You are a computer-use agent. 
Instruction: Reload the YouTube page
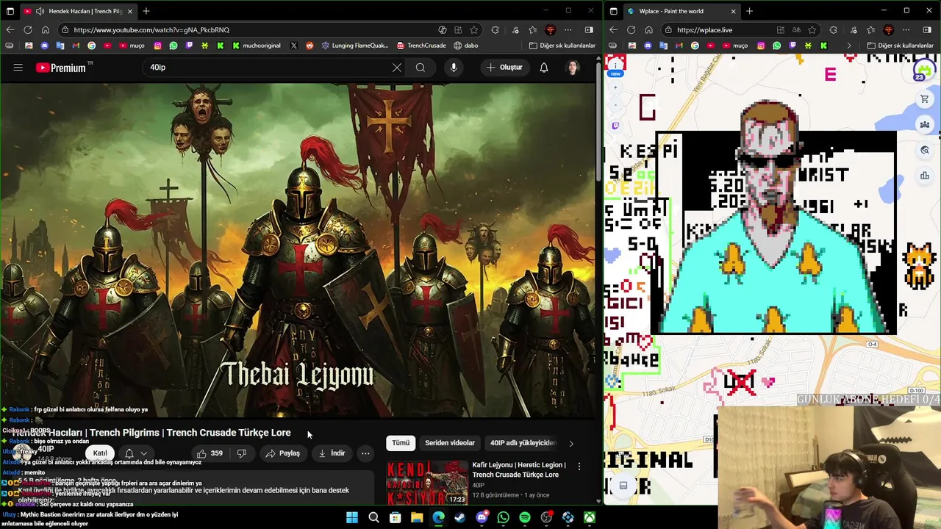(27, 30)
